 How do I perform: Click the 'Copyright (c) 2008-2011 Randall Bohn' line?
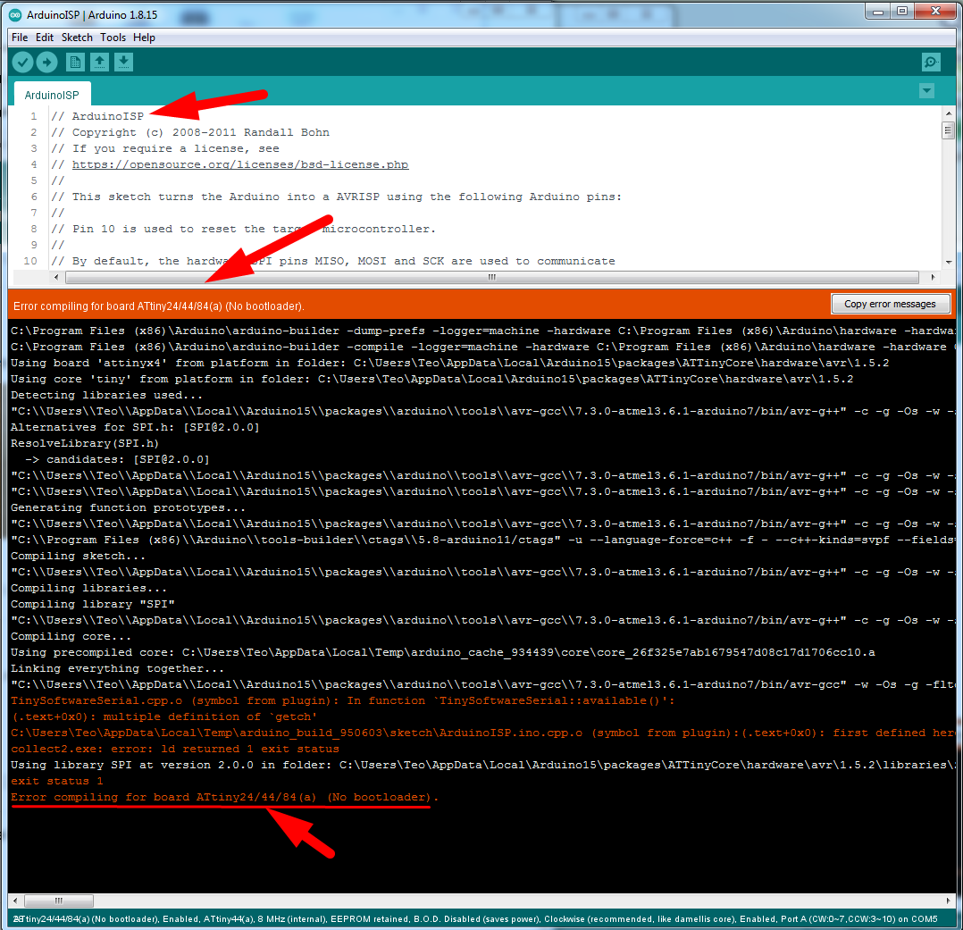point(190,132)
